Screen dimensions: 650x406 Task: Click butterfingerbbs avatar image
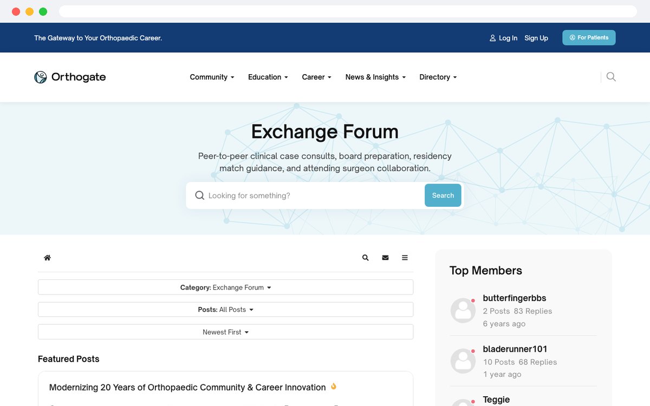coord(463,311)
